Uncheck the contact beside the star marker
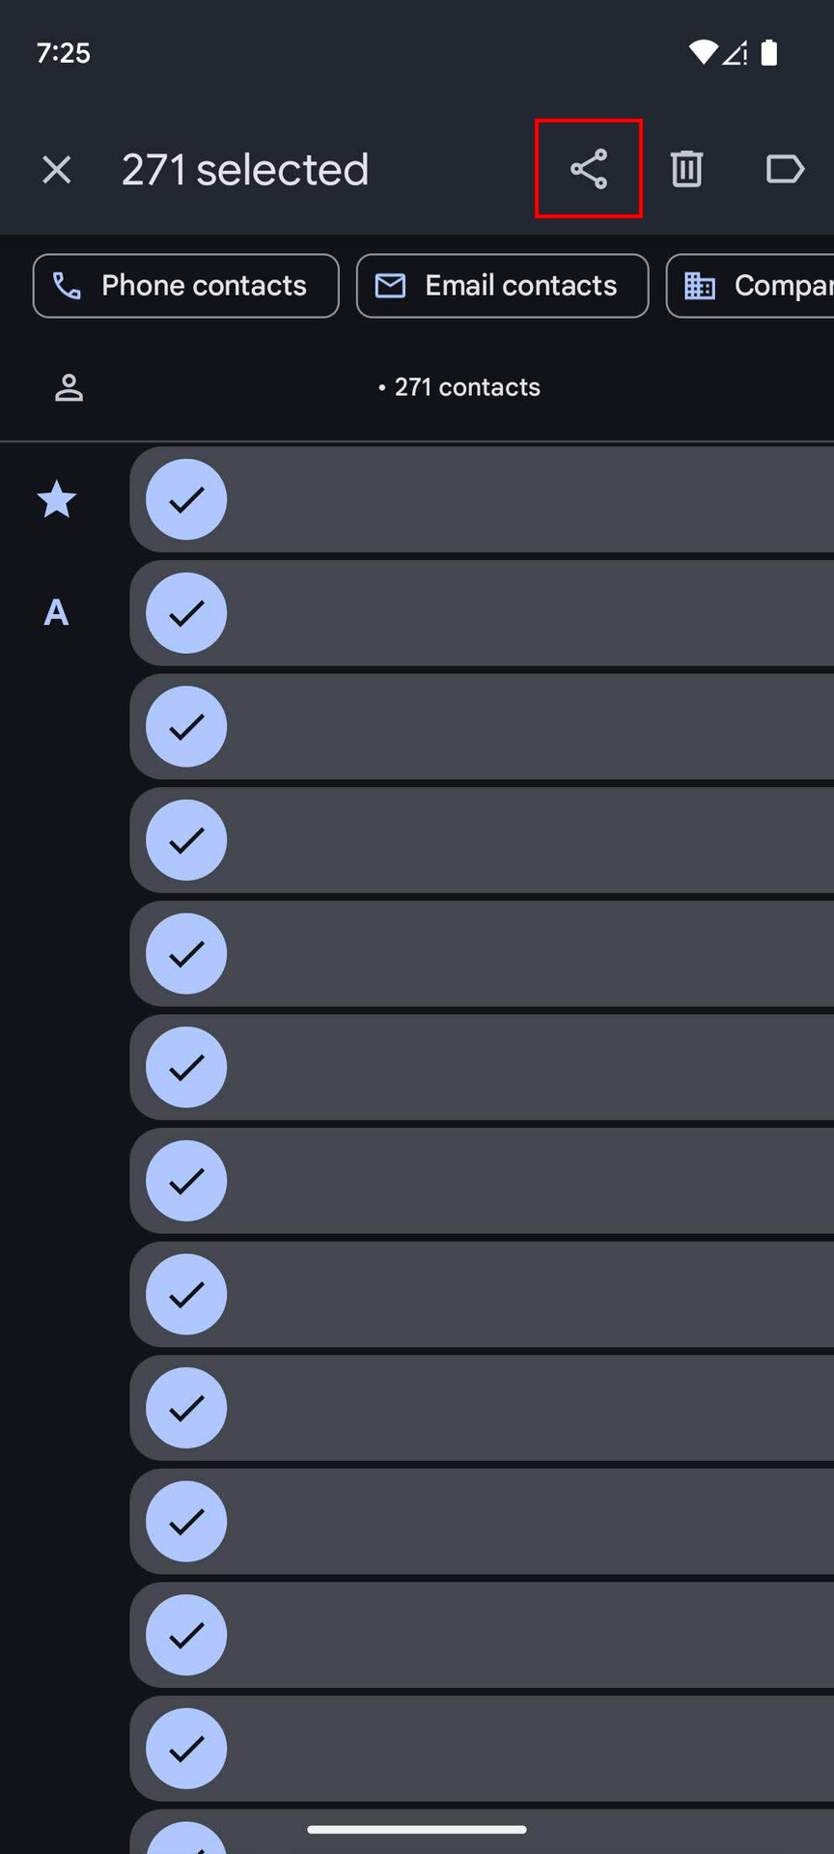 click(x=186, y=499)
